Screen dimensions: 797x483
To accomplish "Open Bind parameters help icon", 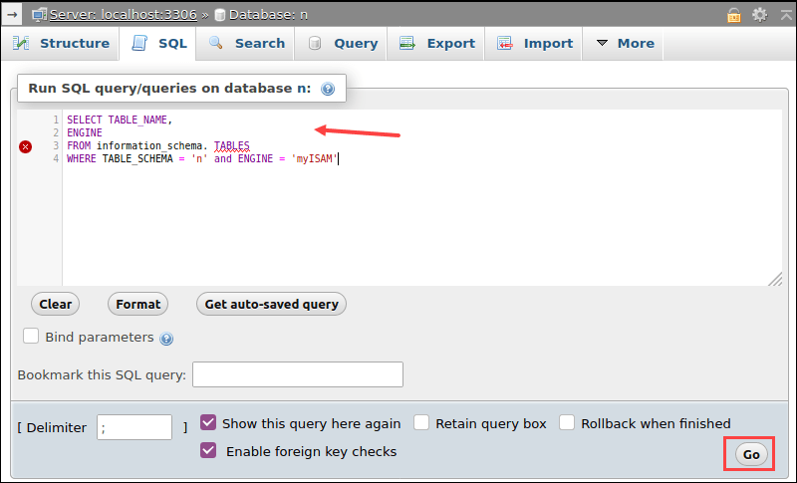I will coord(166,339).
